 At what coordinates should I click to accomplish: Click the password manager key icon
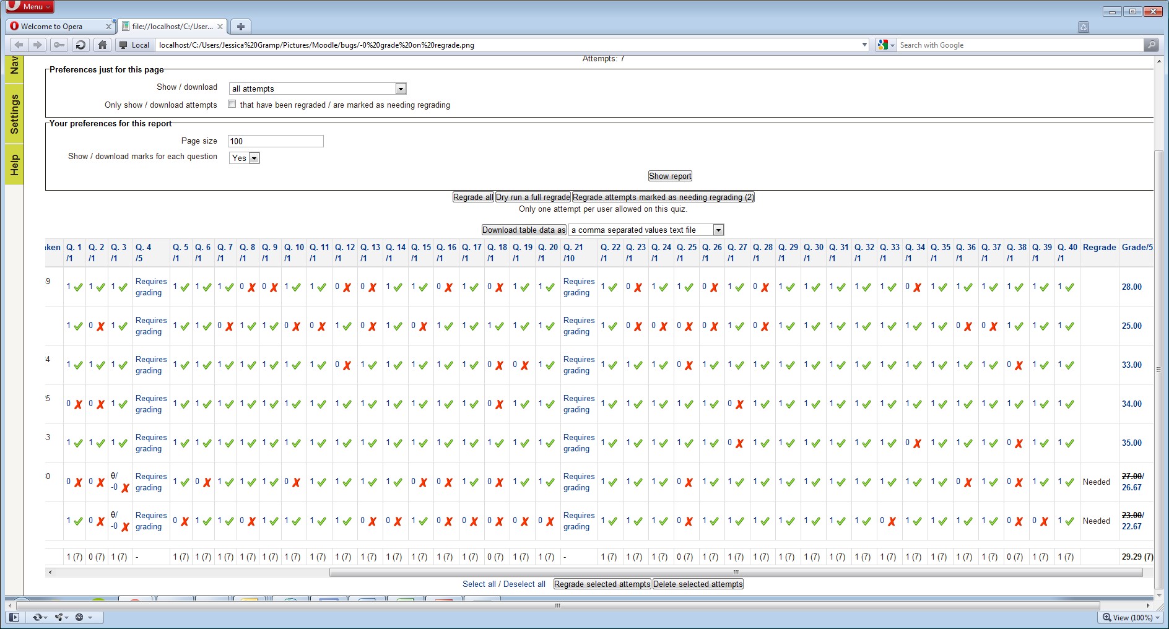pyautogui.click(x=59, y=45)
